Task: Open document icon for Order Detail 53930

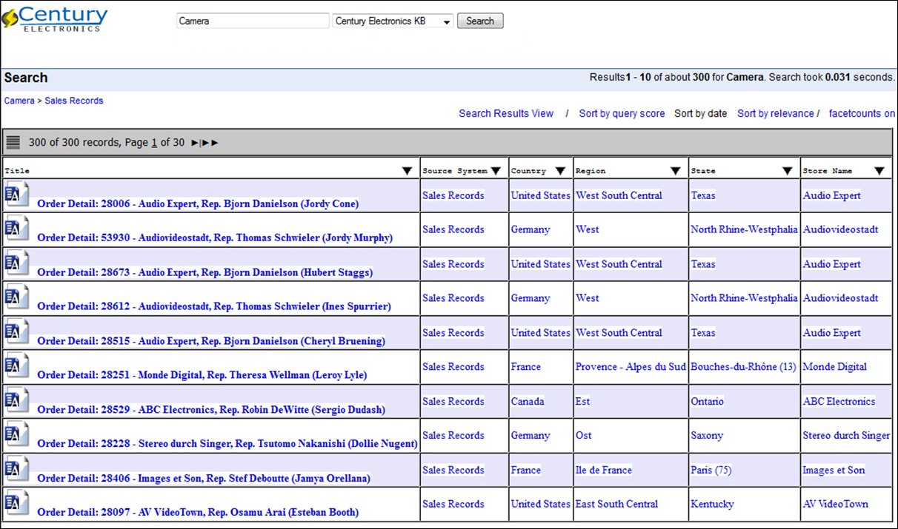Action: [x=17, y=228]
